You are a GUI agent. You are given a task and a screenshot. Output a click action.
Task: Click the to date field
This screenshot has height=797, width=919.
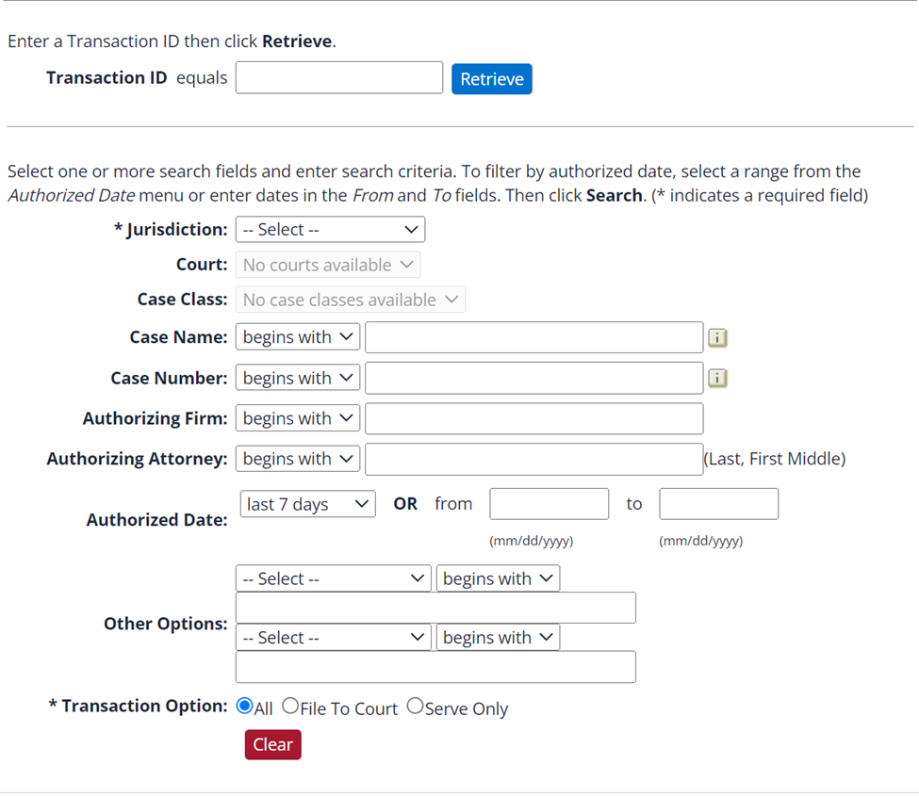click(718, 504)
